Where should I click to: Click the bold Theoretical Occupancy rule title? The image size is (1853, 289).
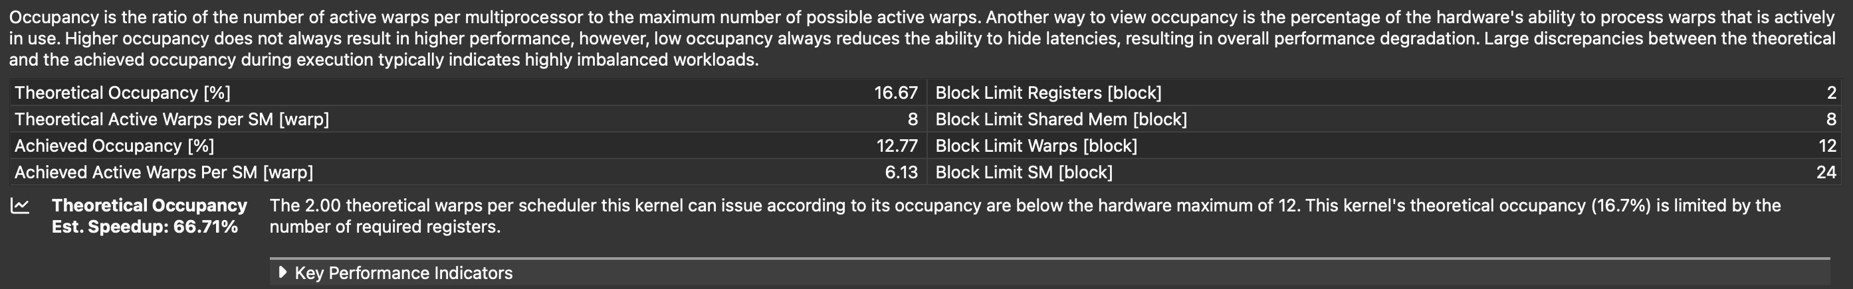(149, 206)
